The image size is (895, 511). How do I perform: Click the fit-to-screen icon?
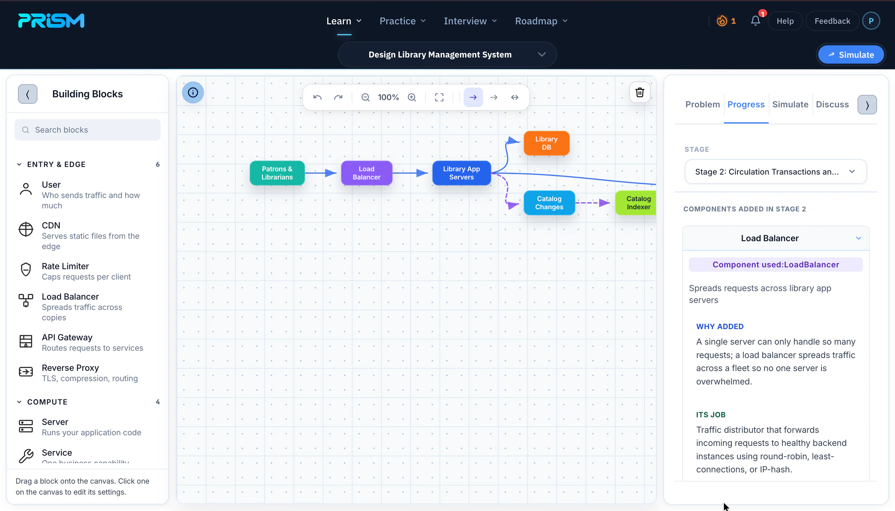(x=439, y=97)
